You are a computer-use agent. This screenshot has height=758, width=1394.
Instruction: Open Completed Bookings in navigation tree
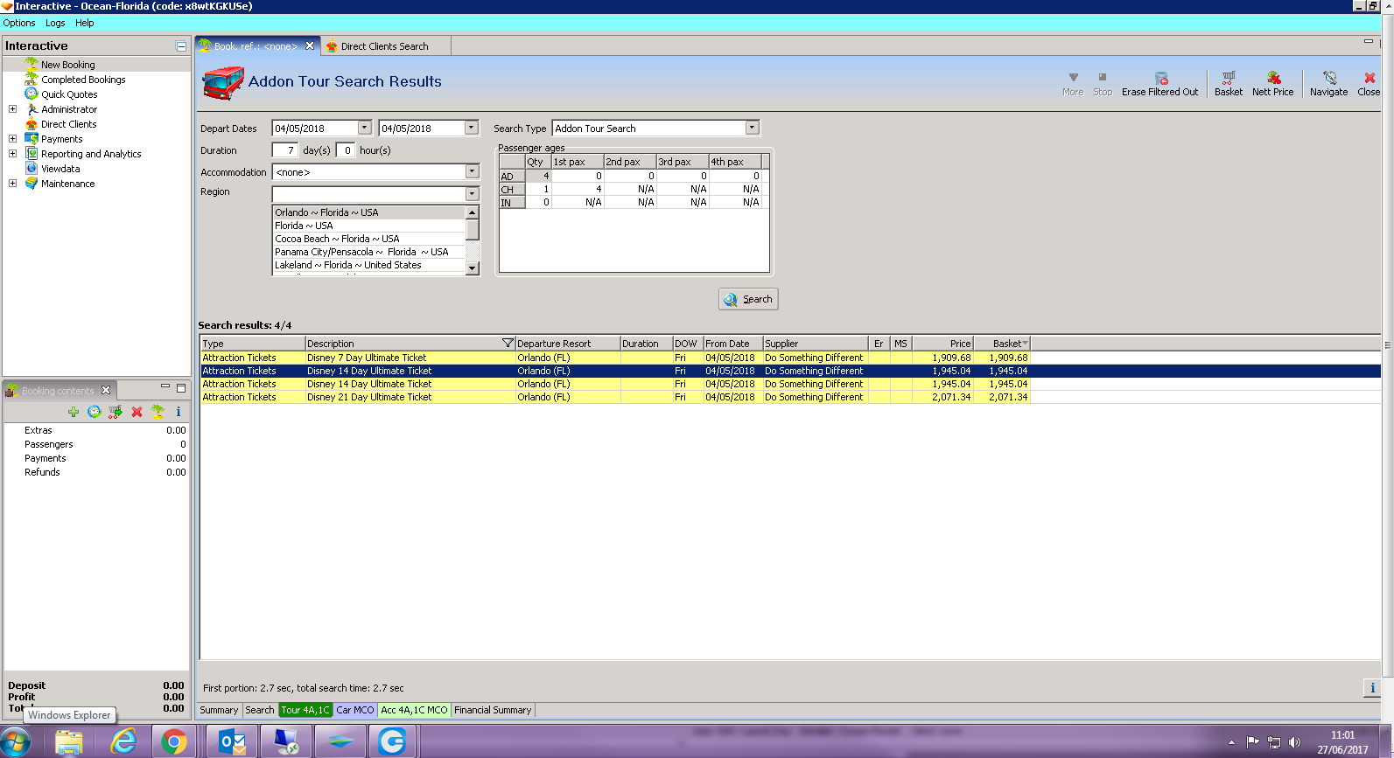point(83,80)
